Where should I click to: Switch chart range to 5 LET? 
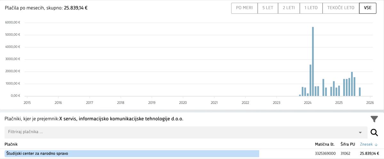tap(268, 8)
